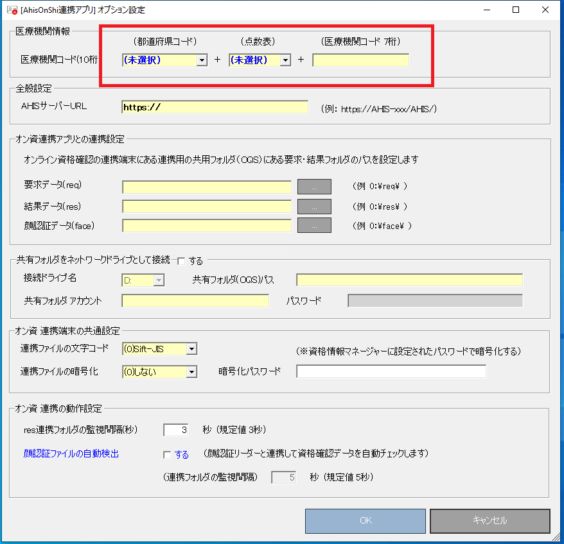Image resolution: width=564 pixels, height=544 pixels.
Task: Click the 顔認証データ(face) path field
Action: (207, 226)
